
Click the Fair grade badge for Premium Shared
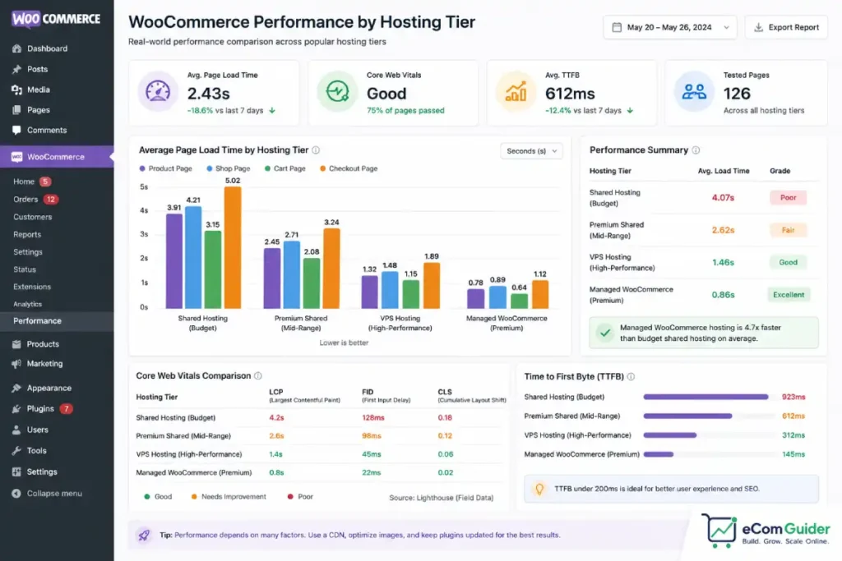coord(789,230)
